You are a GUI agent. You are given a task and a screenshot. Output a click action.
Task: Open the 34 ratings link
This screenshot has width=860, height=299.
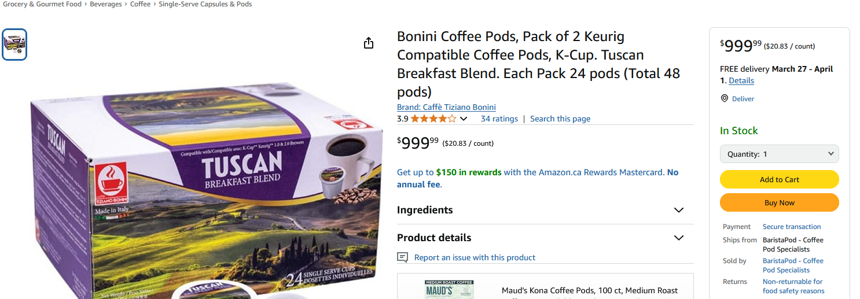[499, 119]
